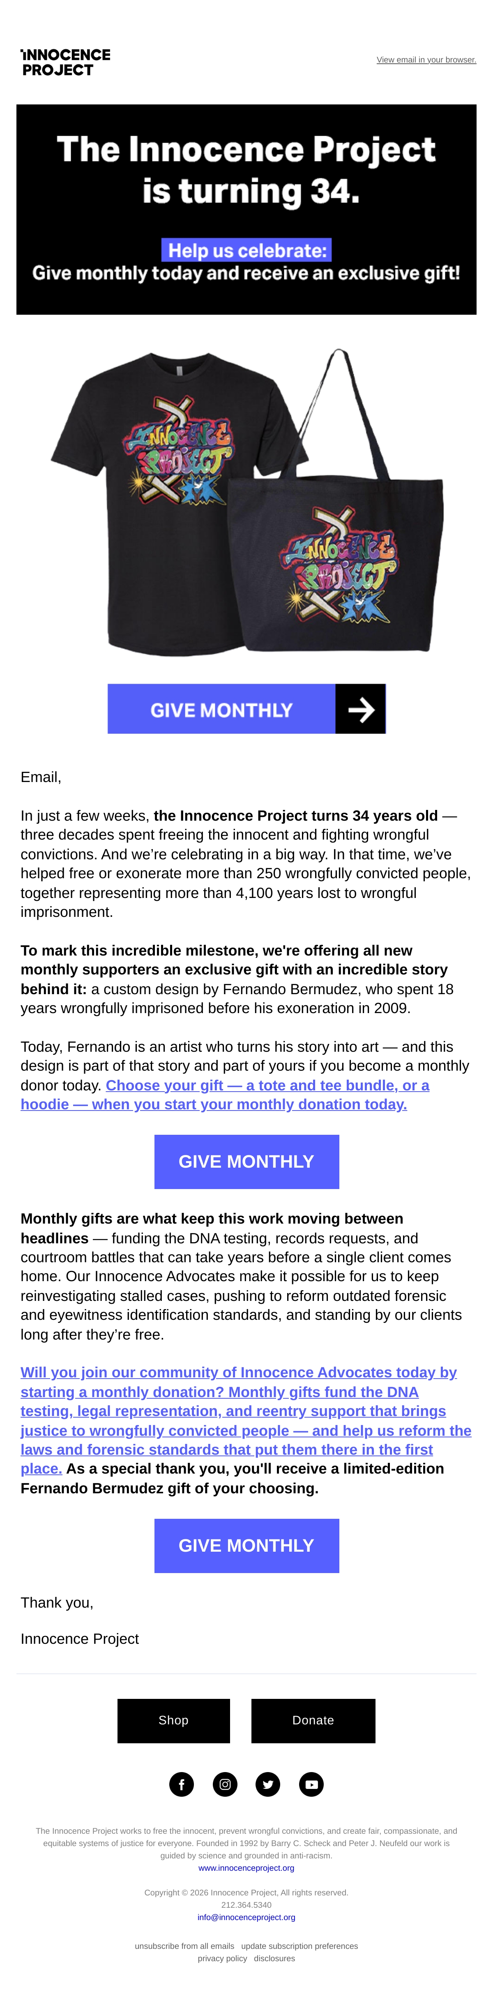
Task: Click the Give Monthly button above Thank you
Action: click(x=246, y=1545)
